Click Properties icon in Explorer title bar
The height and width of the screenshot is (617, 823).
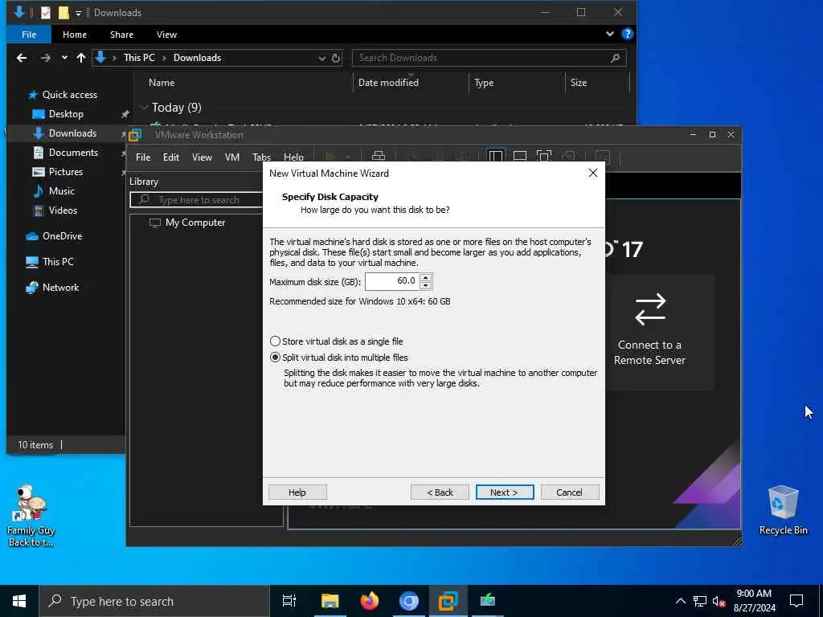tap(46, 12)
